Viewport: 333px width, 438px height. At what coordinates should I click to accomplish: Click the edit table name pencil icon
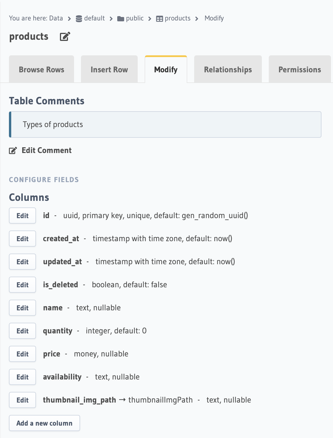(65, 37)
